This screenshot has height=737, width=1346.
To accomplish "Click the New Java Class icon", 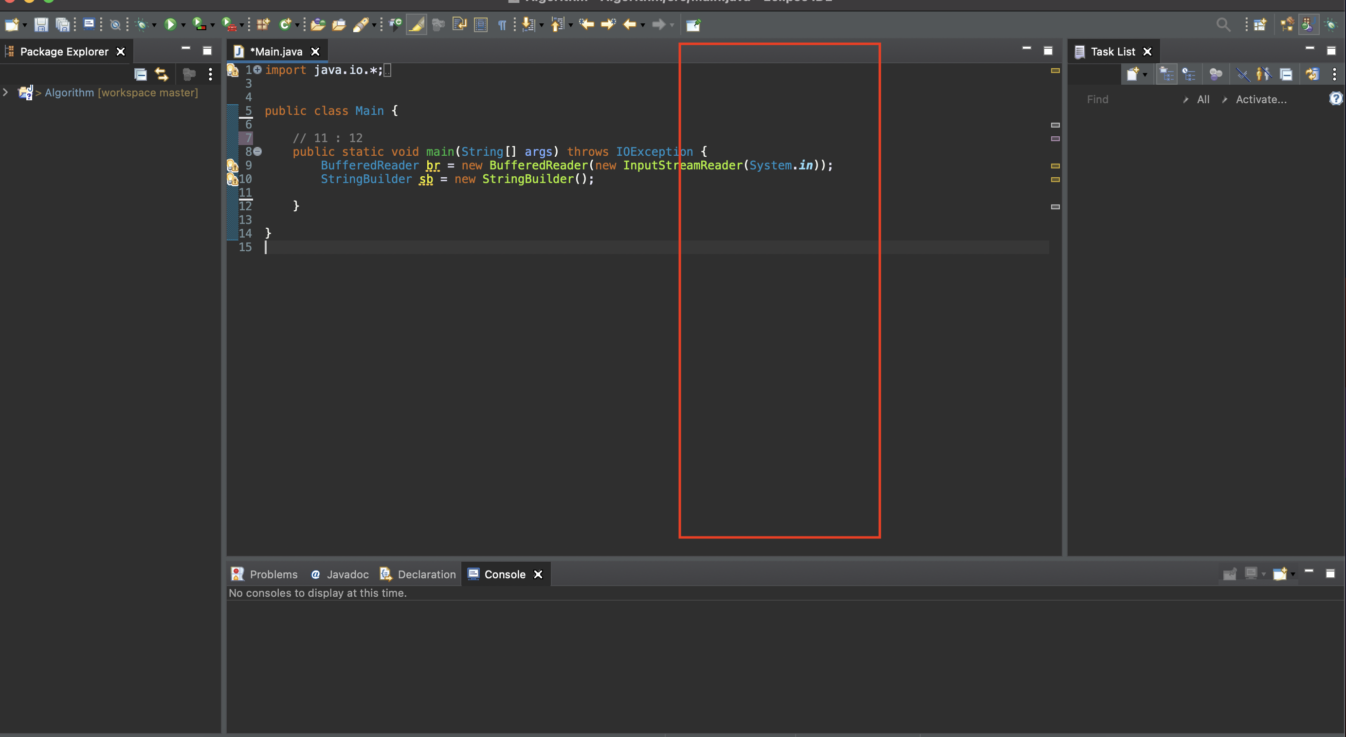I will point(285,24).
